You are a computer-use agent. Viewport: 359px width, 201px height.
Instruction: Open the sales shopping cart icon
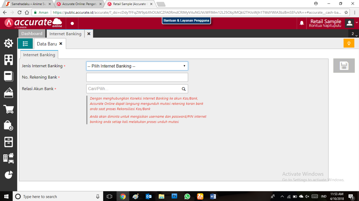(x=8, y=109)
